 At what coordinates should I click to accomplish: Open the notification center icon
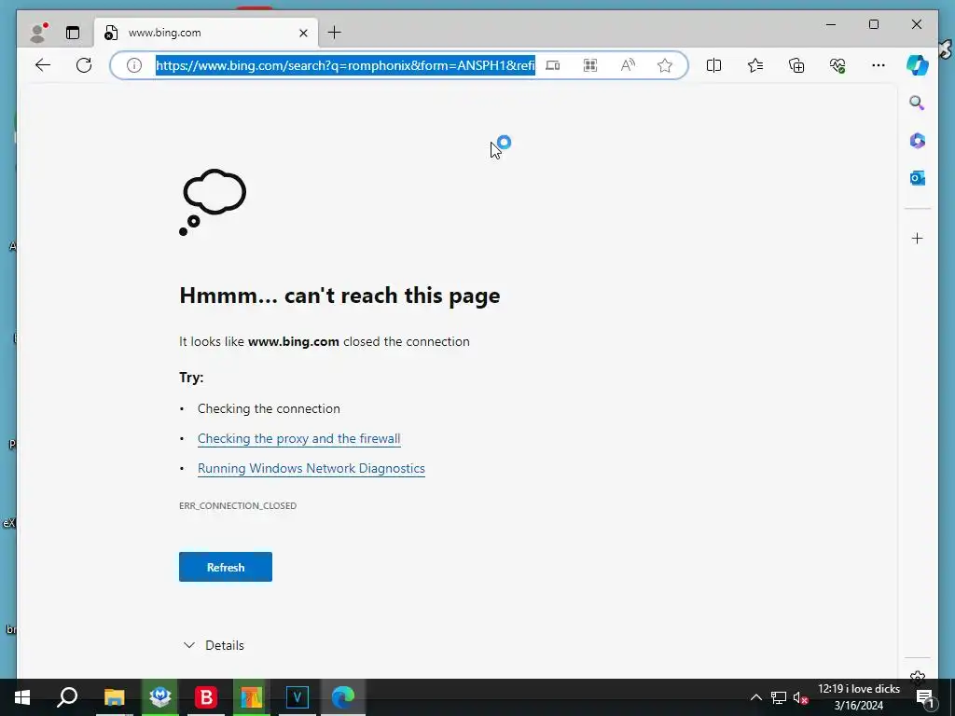pos(924,697)
